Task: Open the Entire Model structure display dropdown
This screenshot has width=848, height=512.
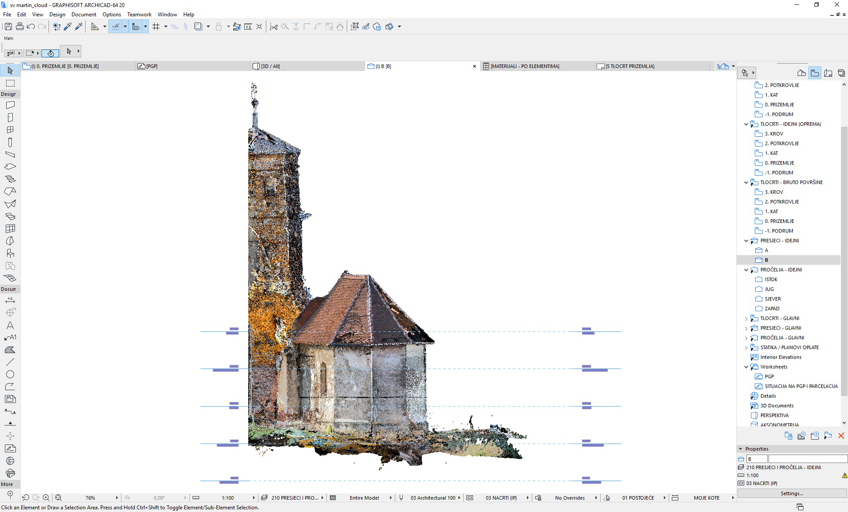Action: coord(390,498)
